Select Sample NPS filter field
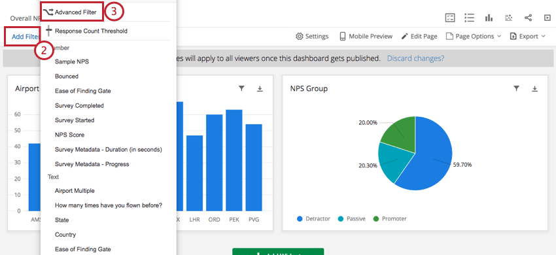This screenshot has height=255, width=556. coord(72,61)
